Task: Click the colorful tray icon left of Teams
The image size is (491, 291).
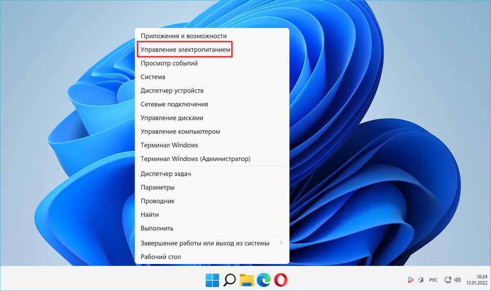Action: (x=410, y=280)
